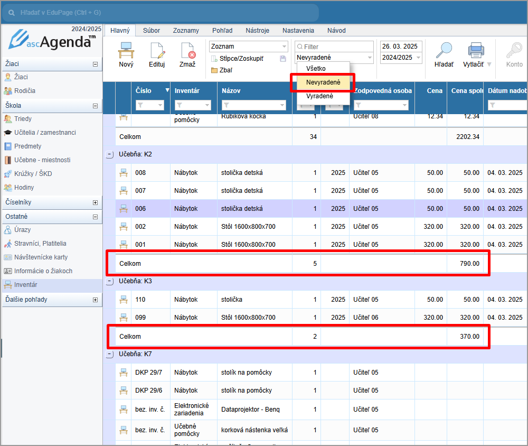This screenshot has width=528, height=446.
Task: Select Vyradené from the dropdown list
Action: 319,96
